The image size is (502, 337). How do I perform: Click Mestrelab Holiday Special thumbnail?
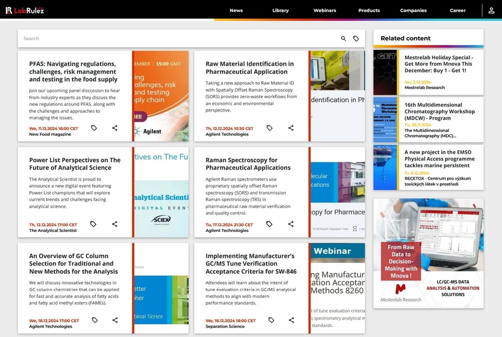(385, 72)
